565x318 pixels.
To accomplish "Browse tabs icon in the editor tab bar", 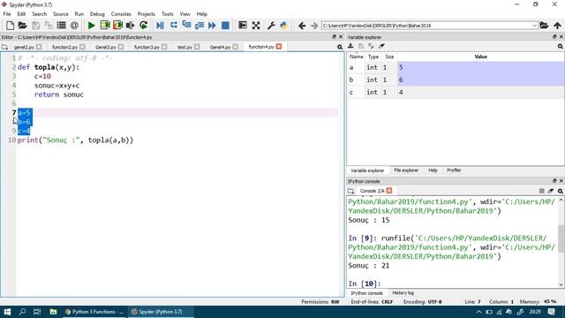I will 4,47.
